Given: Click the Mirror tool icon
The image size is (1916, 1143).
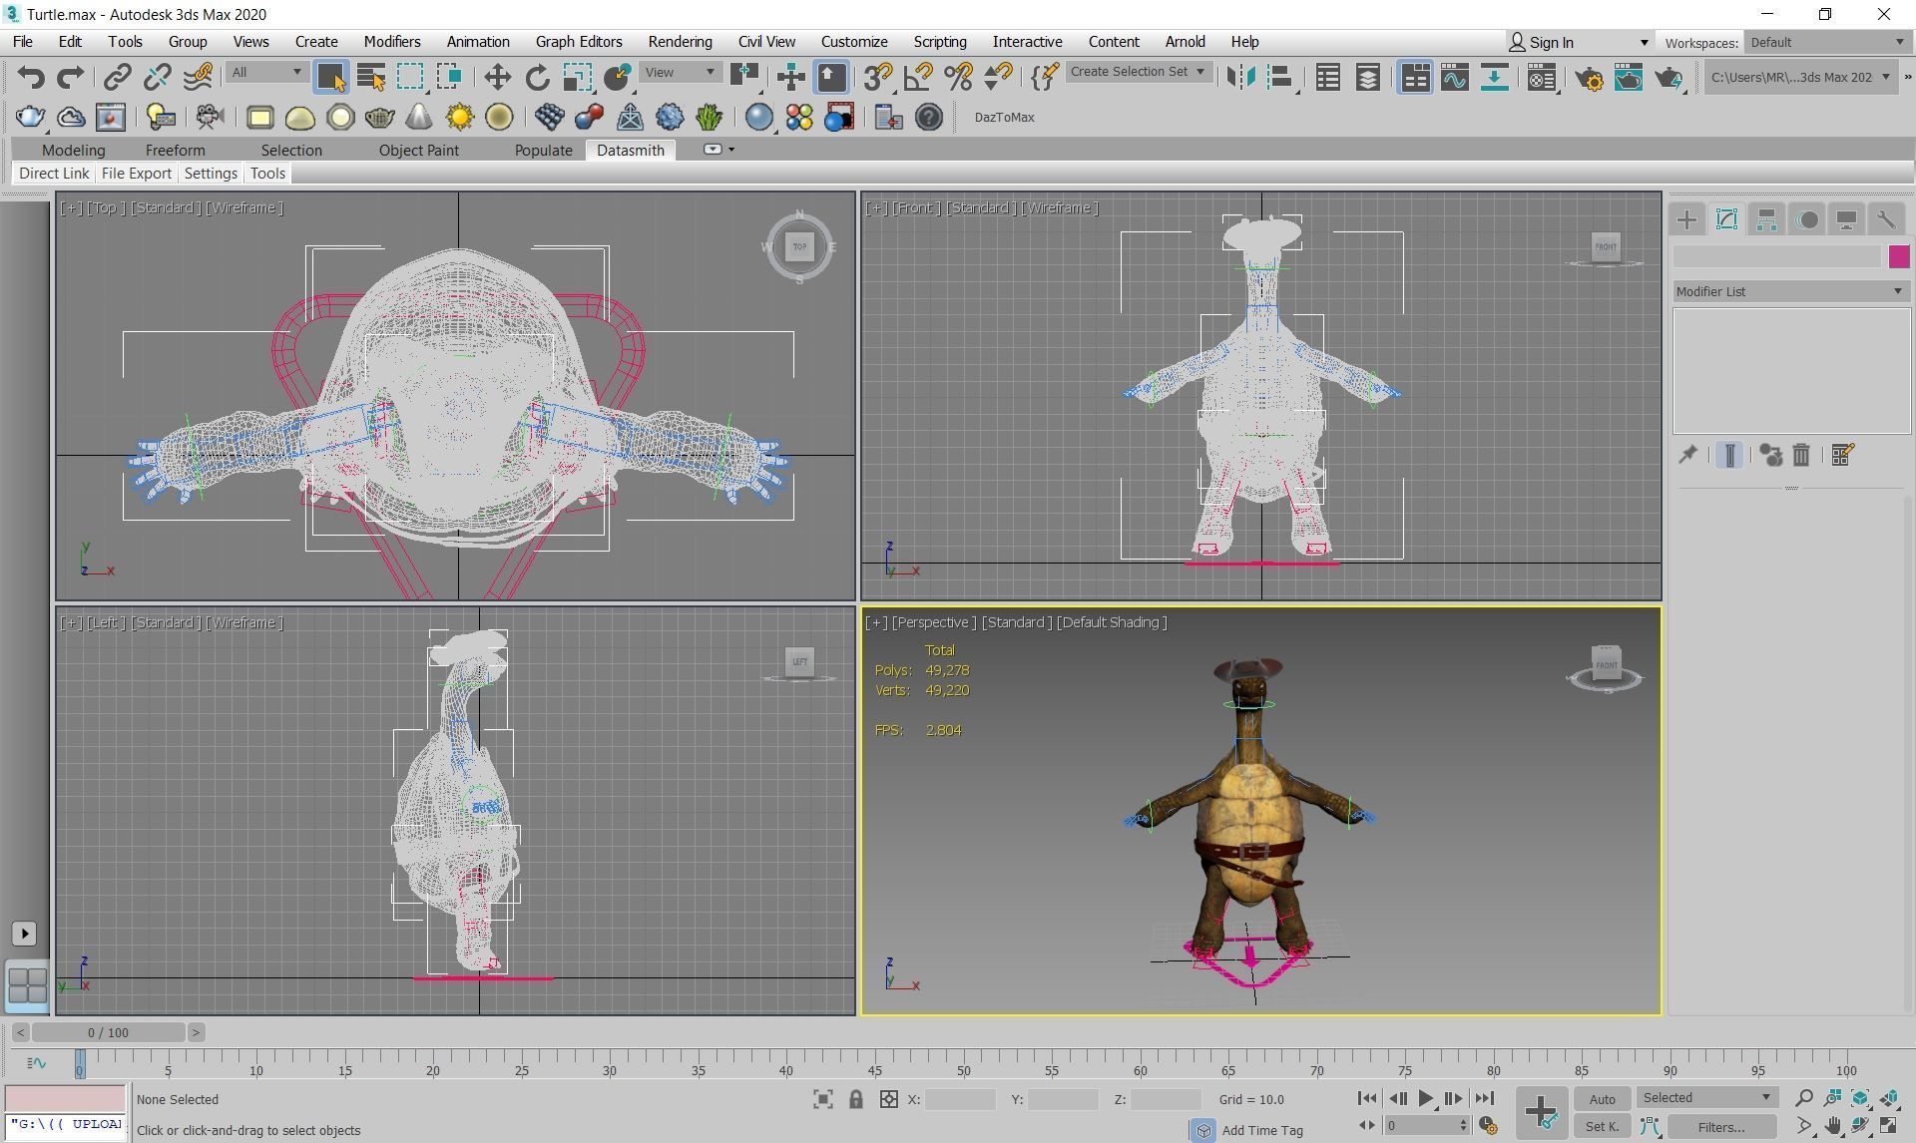Looking at the screenshot, I should (1240, 77).
